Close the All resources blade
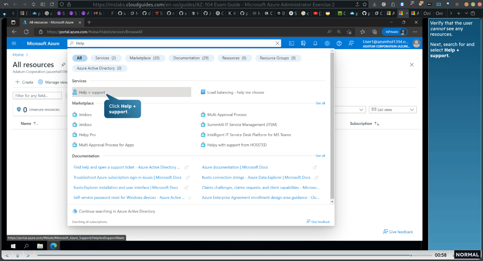Screen dimensions: 483x261 411,65
